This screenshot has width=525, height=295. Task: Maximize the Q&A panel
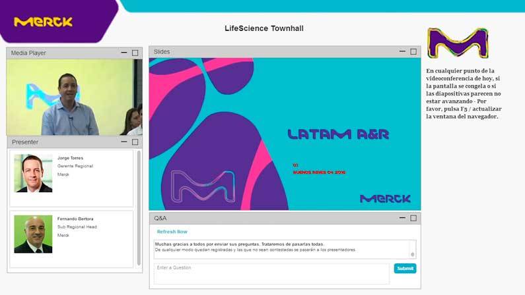(413, 218)
